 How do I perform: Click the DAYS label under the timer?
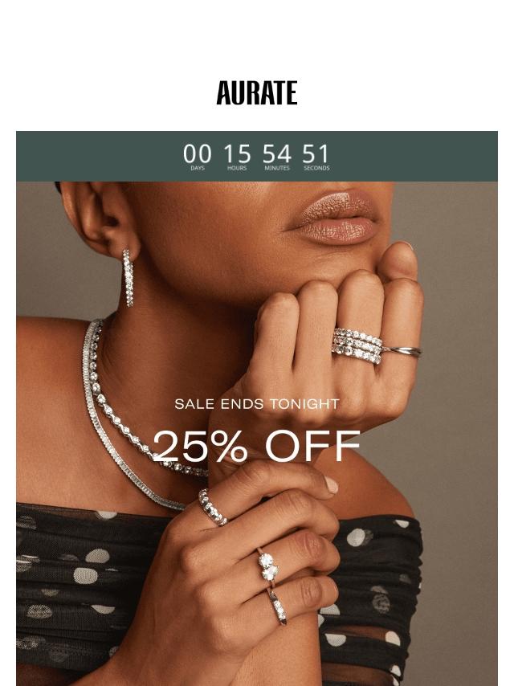tap(198, 168)
